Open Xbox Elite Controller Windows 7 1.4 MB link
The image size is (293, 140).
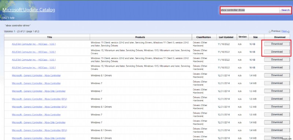click(x=39, y=122)
